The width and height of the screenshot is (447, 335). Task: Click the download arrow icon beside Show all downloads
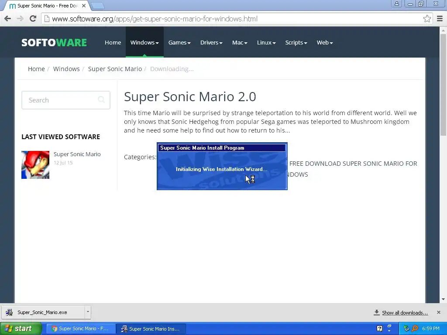377,312
